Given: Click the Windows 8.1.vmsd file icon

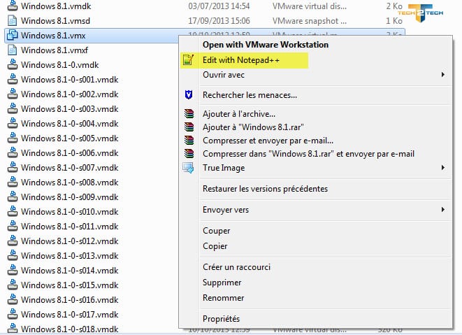Looking at the screenshot, I should pos(12,21).
